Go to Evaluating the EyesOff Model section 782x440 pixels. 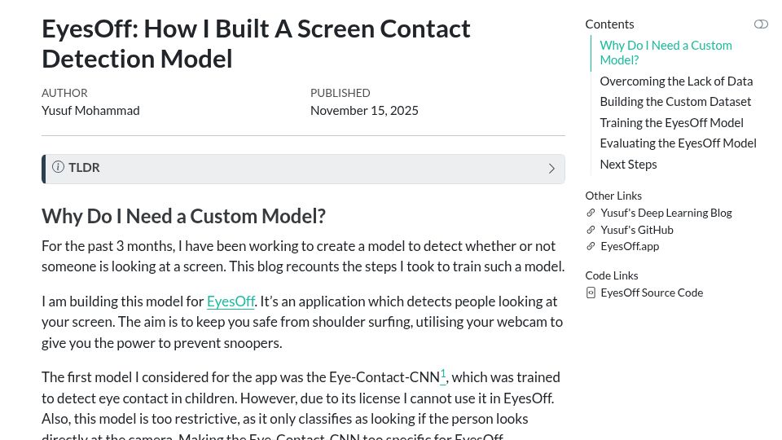click(678, 143)
